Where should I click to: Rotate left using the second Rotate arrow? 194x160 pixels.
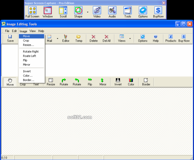pyautogui.click(x=77, y=82)
